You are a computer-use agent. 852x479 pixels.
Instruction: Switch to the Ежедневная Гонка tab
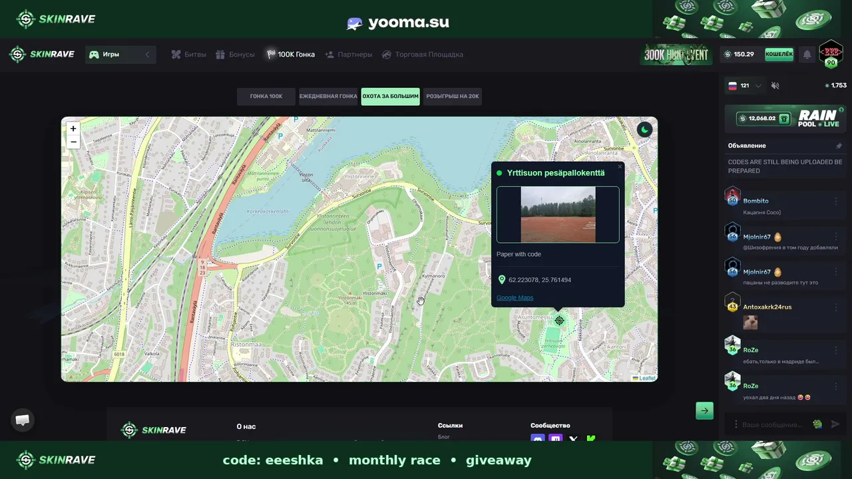coord(328,96)
